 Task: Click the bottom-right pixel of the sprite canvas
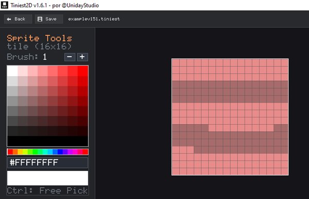tap(285, 171)
